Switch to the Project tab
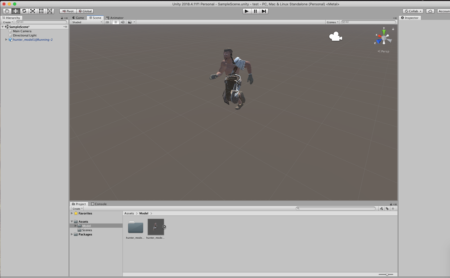Screen dimensions: 450x278 click(x=79, y=204)
